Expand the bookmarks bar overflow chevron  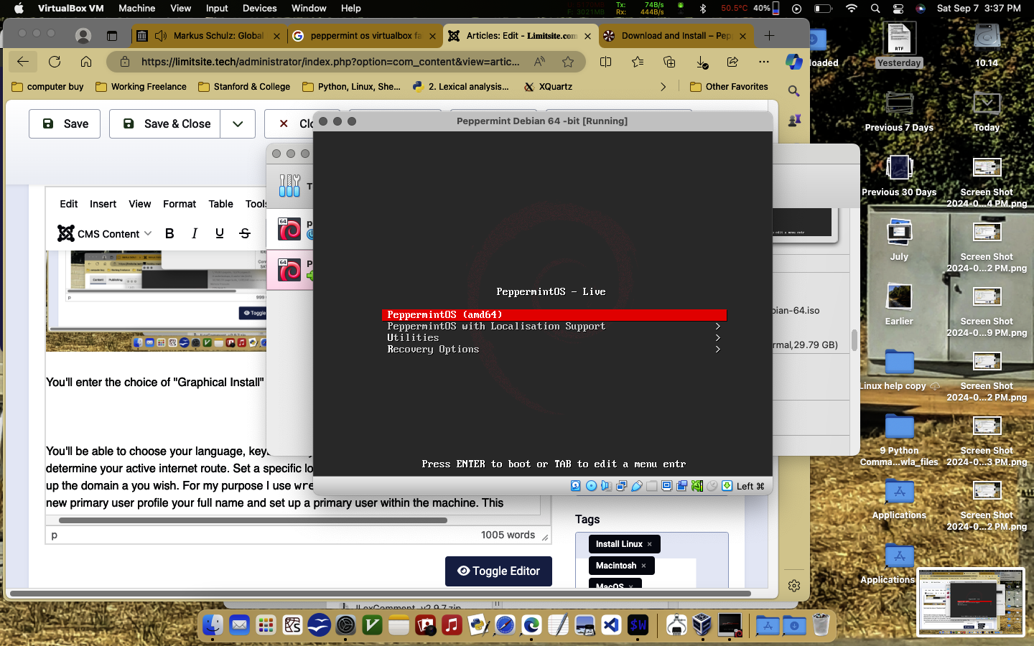(663, 87)
